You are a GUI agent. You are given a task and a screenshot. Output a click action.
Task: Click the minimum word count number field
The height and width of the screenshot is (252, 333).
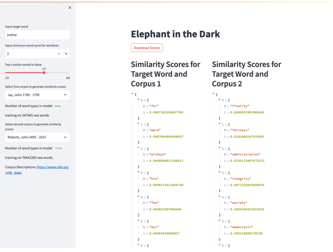[x=30, y=54]
